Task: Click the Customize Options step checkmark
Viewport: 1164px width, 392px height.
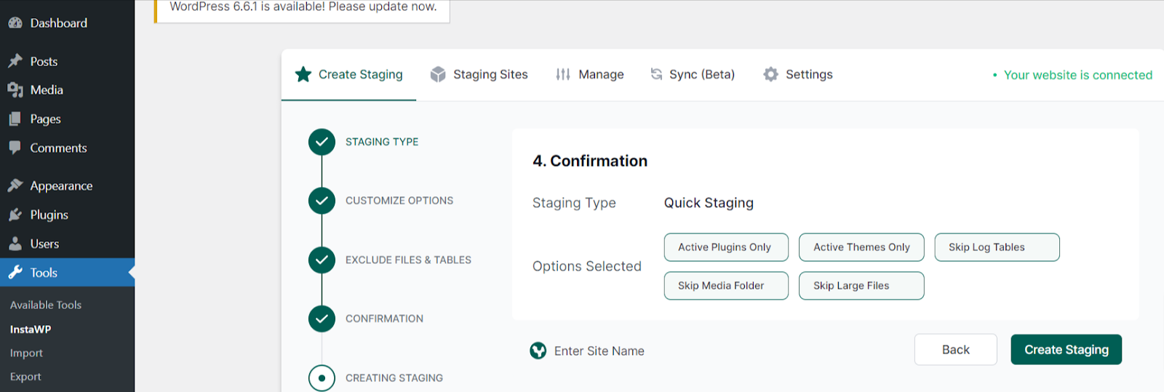Action: [x=322, y=201]
